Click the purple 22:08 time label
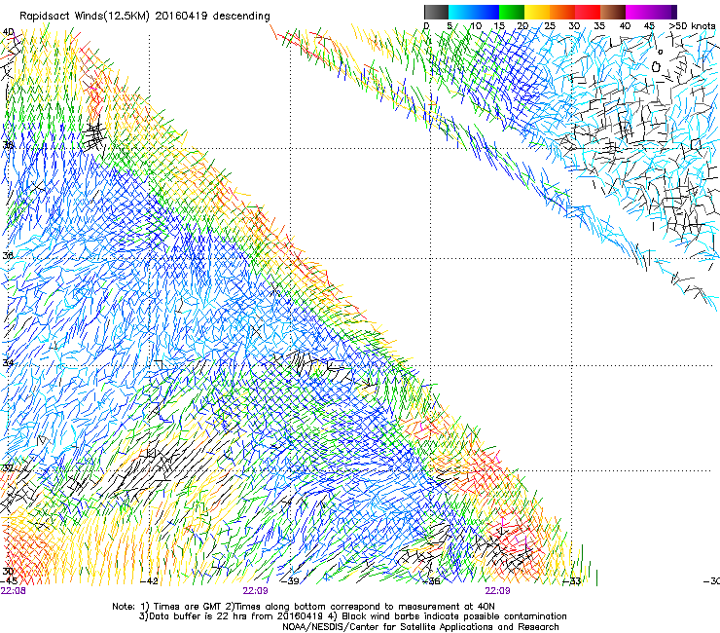The height and width of the screenshot is (633, 720). (13, 591)
